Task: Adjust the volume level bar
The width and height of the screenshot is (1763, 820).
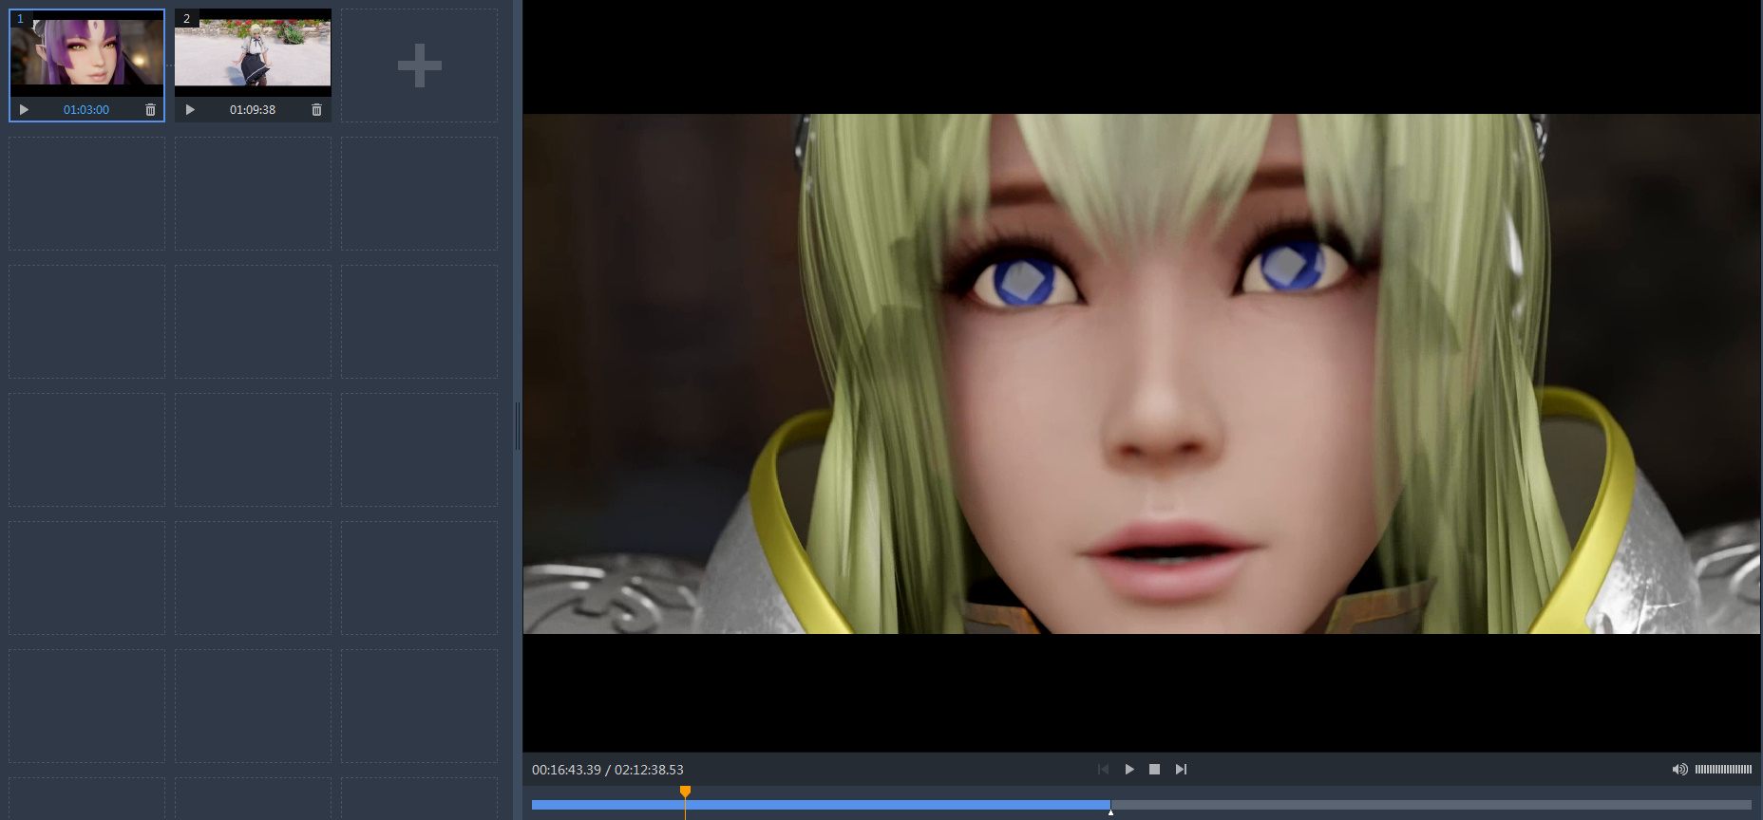Action: click(x=1723, y=770)
